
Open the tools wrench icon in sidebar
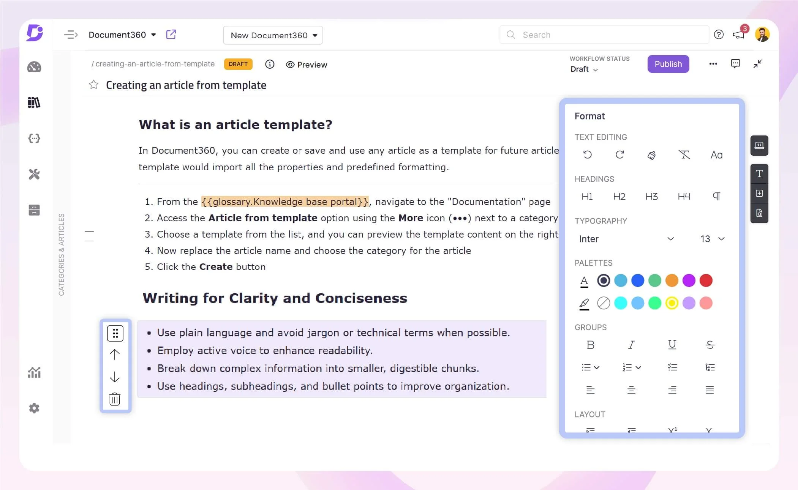click(34, 174)
